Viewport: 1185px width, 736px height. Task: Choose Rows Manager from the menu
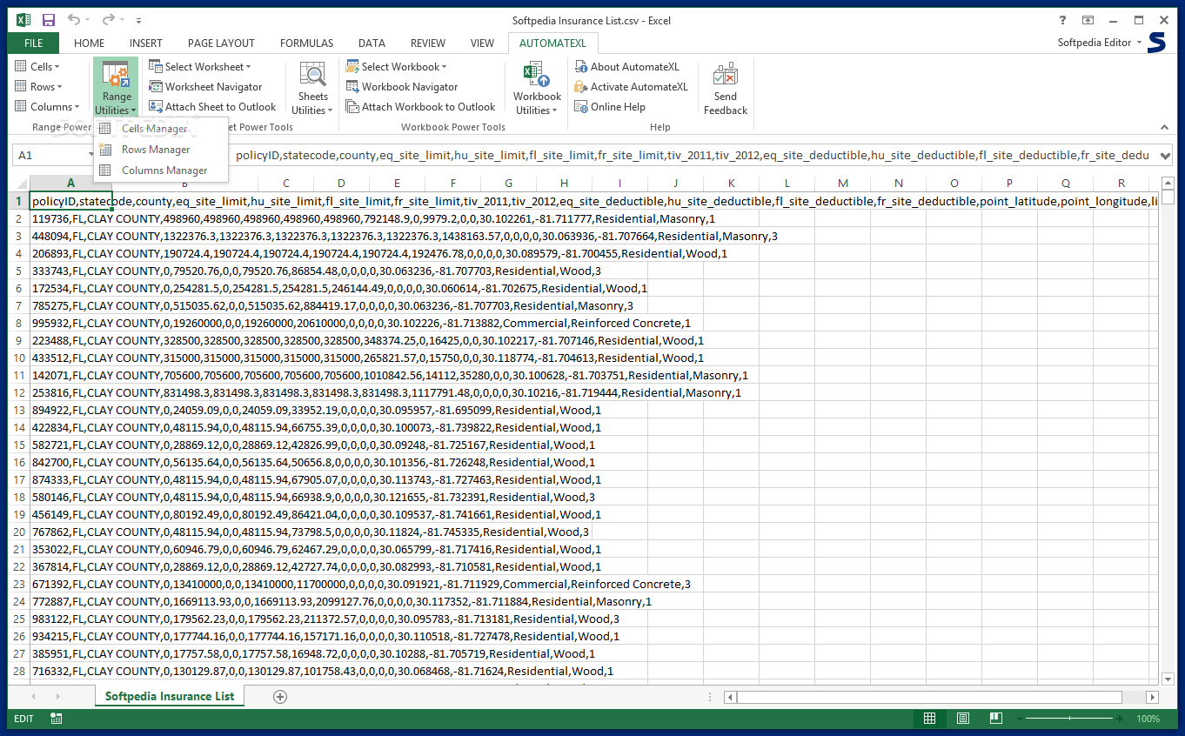click(161, 150)
